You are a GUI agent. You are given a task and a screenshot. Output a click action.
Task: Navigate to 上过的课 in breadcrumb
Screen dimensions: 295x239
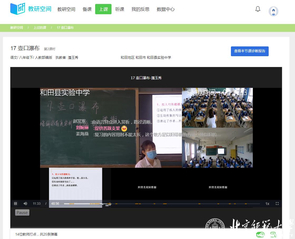click(40, 28)
